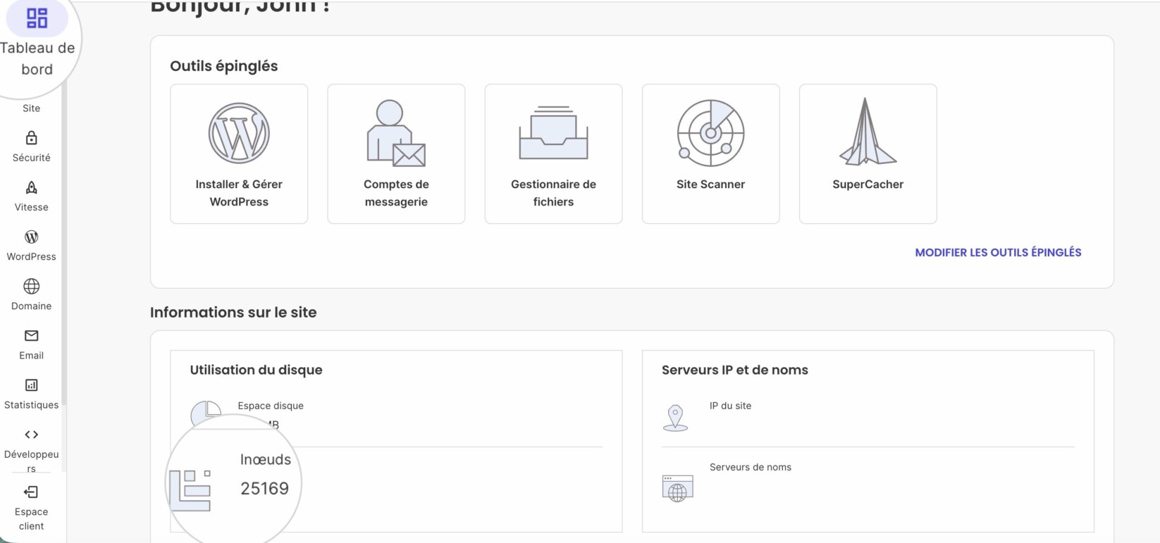Open the WordPress logo icon in sidebar
1160x543 pixels.
click(x=31, y=237)
